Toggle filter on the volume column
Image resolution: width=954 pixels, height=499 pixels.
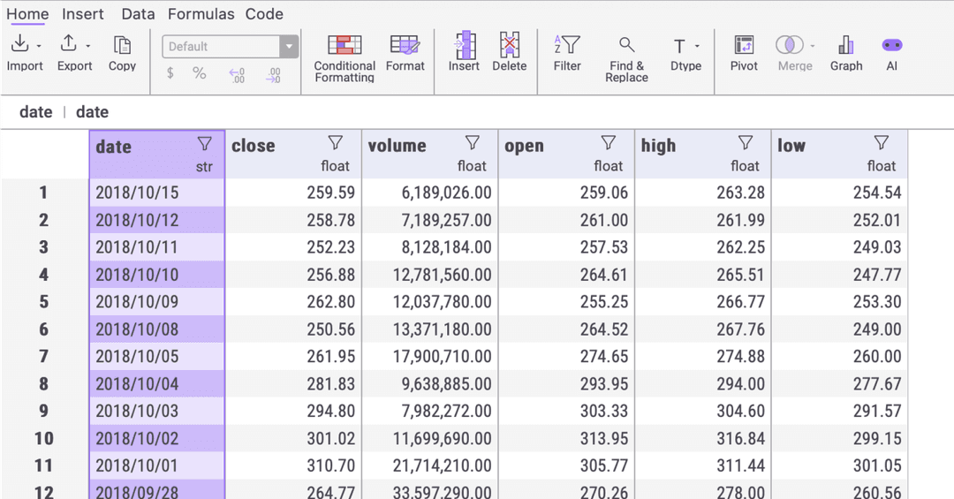473,143
